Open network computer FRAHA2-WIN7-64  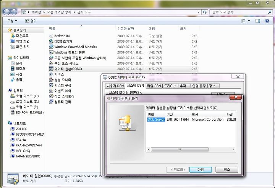26,145
